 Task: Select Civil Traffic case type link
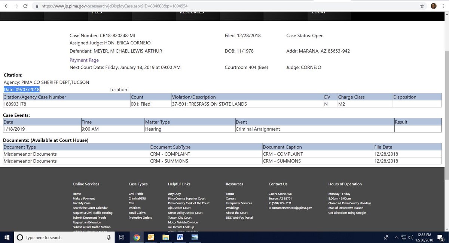(136, 194)
